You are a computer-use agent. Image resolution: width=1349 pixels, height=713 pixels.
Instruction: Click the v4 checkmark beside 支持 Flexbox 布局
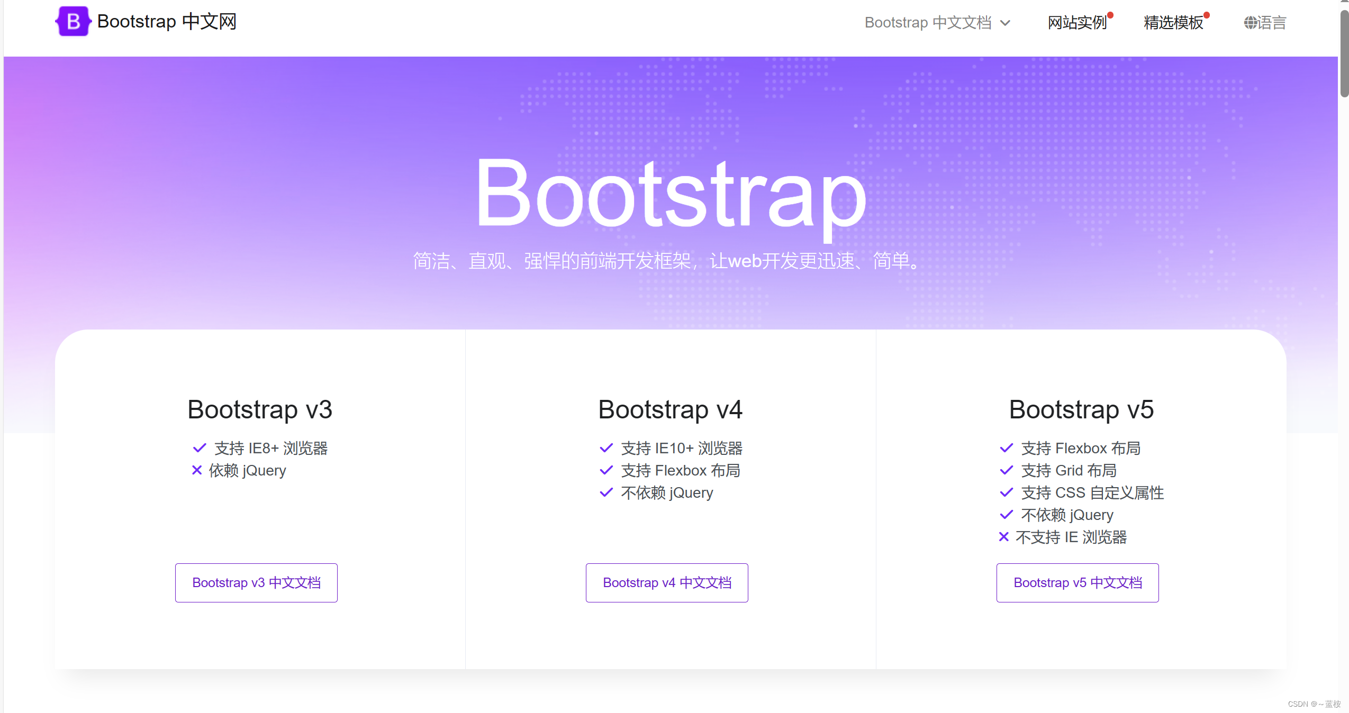(x=606, y=470)
